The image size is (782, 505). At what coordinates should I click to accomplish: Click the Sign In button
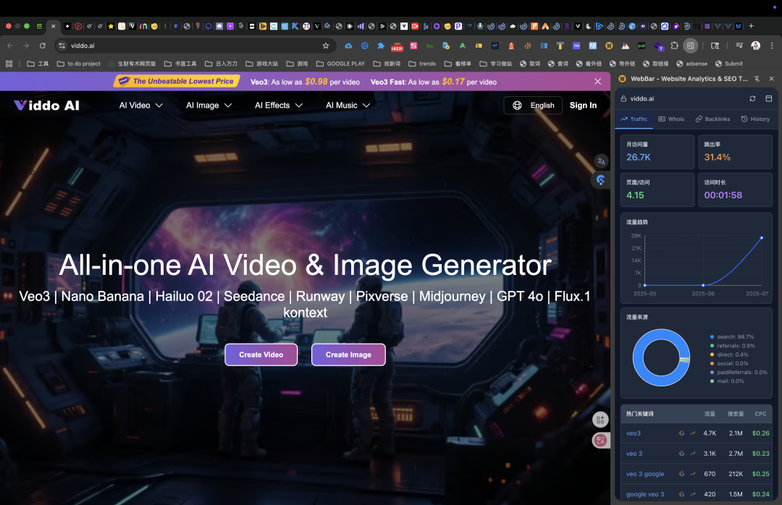(x=583, y=105)
